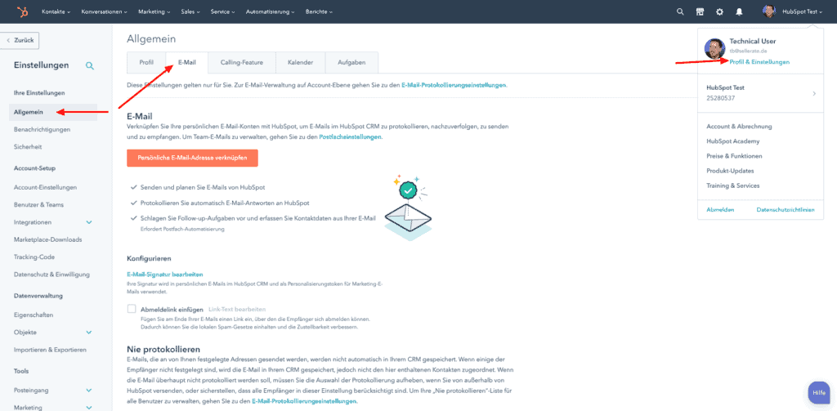Switch to the Calling-Feature tab

point(242,62)
